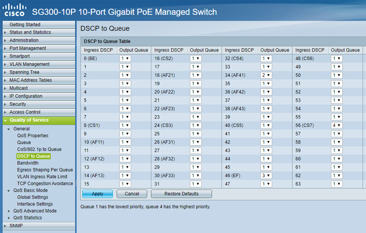This screenshot has height=233, width=366.
Task: Open Output Queue dropdown for DSCP 24 (CS3)
Action: click(x=196, y=125)
